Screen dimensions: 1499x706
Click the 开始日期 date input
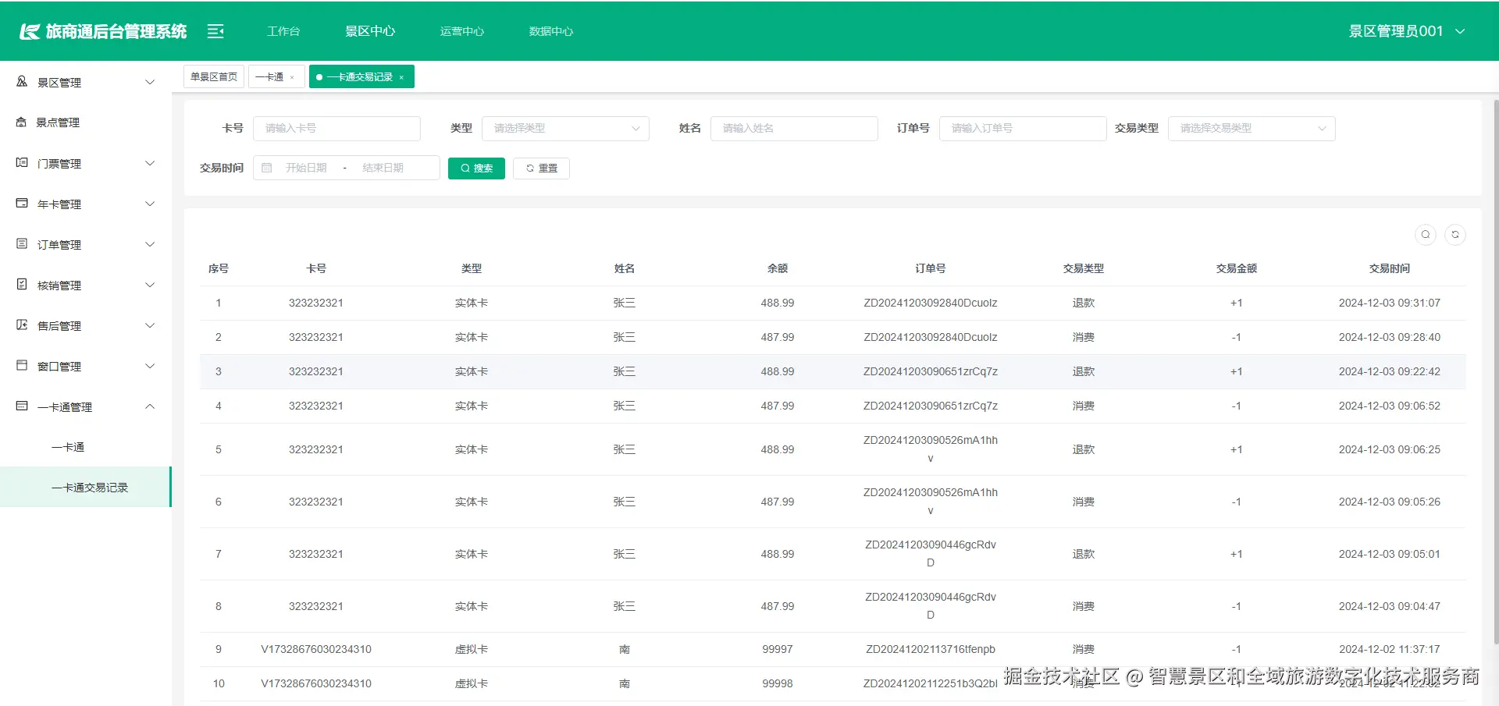tap(306, 168)
